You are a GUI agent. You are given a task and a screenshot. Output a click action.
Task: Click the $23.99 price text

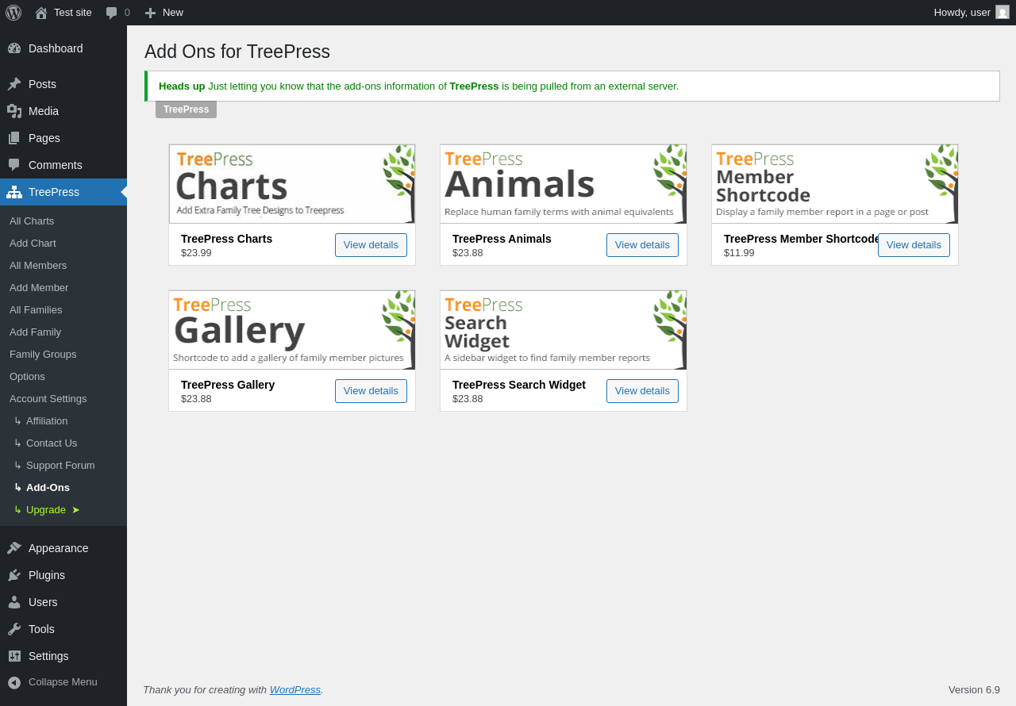click(196, 253)
